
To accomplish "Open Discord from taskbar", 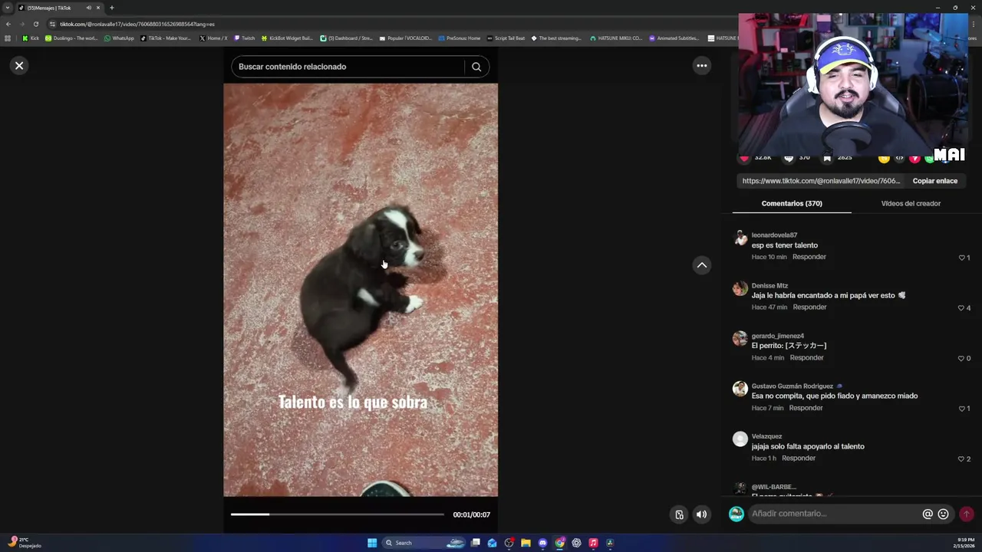I will click(x=542, y=543).
